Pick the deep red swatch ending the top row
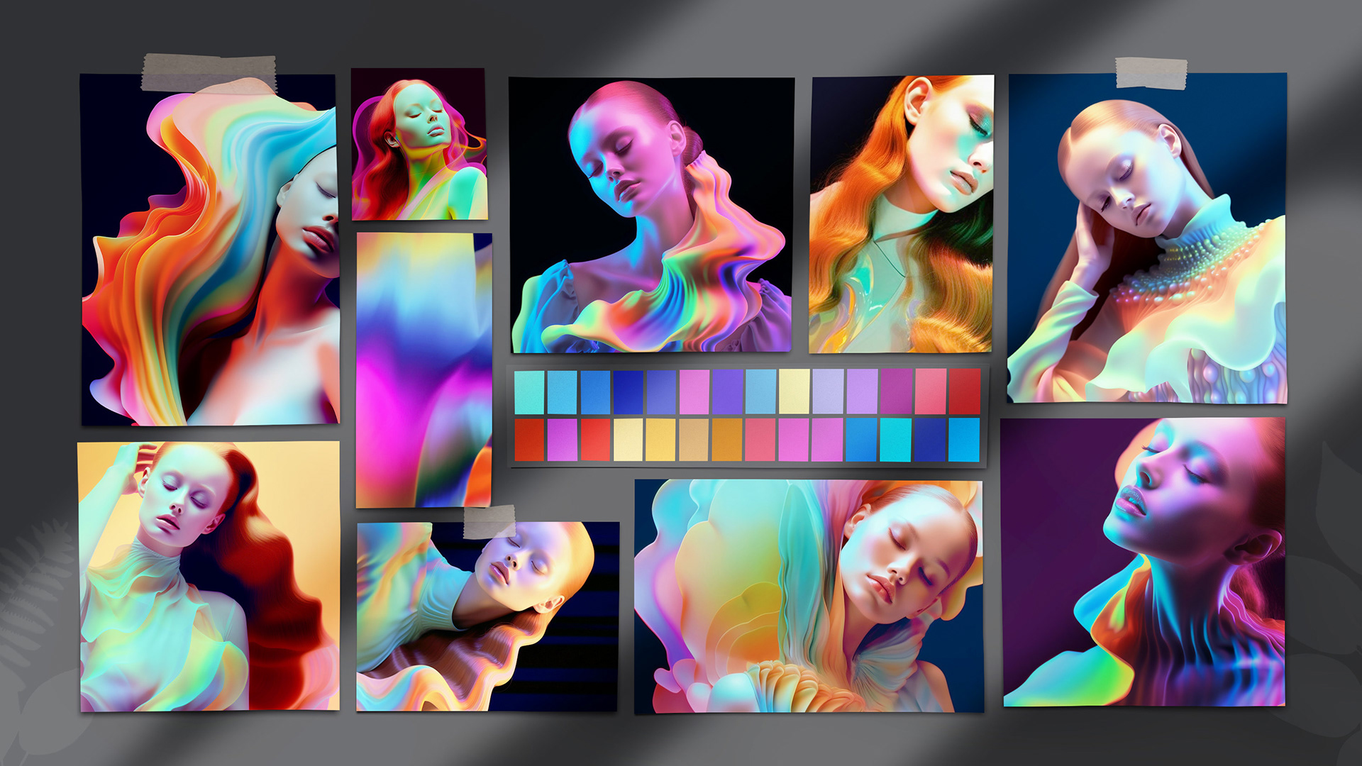Viewport: 1362px width, 766px height. tap(964, 392)
